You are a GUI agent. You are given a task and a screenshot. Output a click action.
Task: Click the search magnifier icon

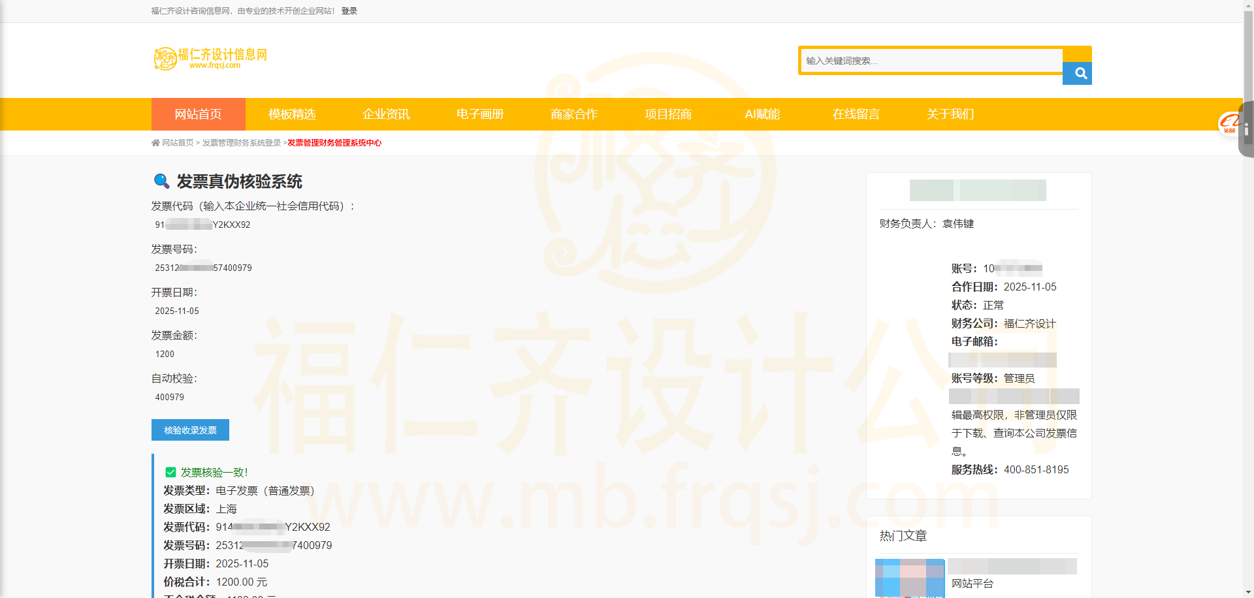1077,73
